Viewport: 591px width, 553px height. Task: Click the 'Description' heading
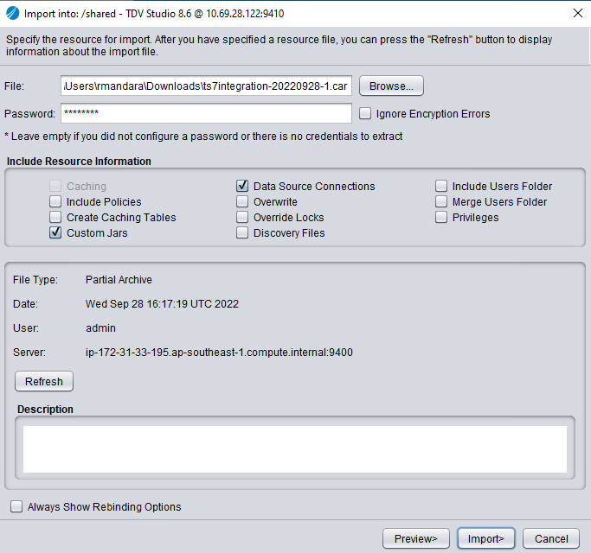(45, 410)
